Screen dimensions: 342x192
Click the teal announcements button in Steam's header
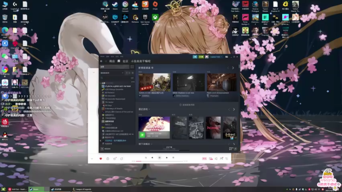[195, 57]
